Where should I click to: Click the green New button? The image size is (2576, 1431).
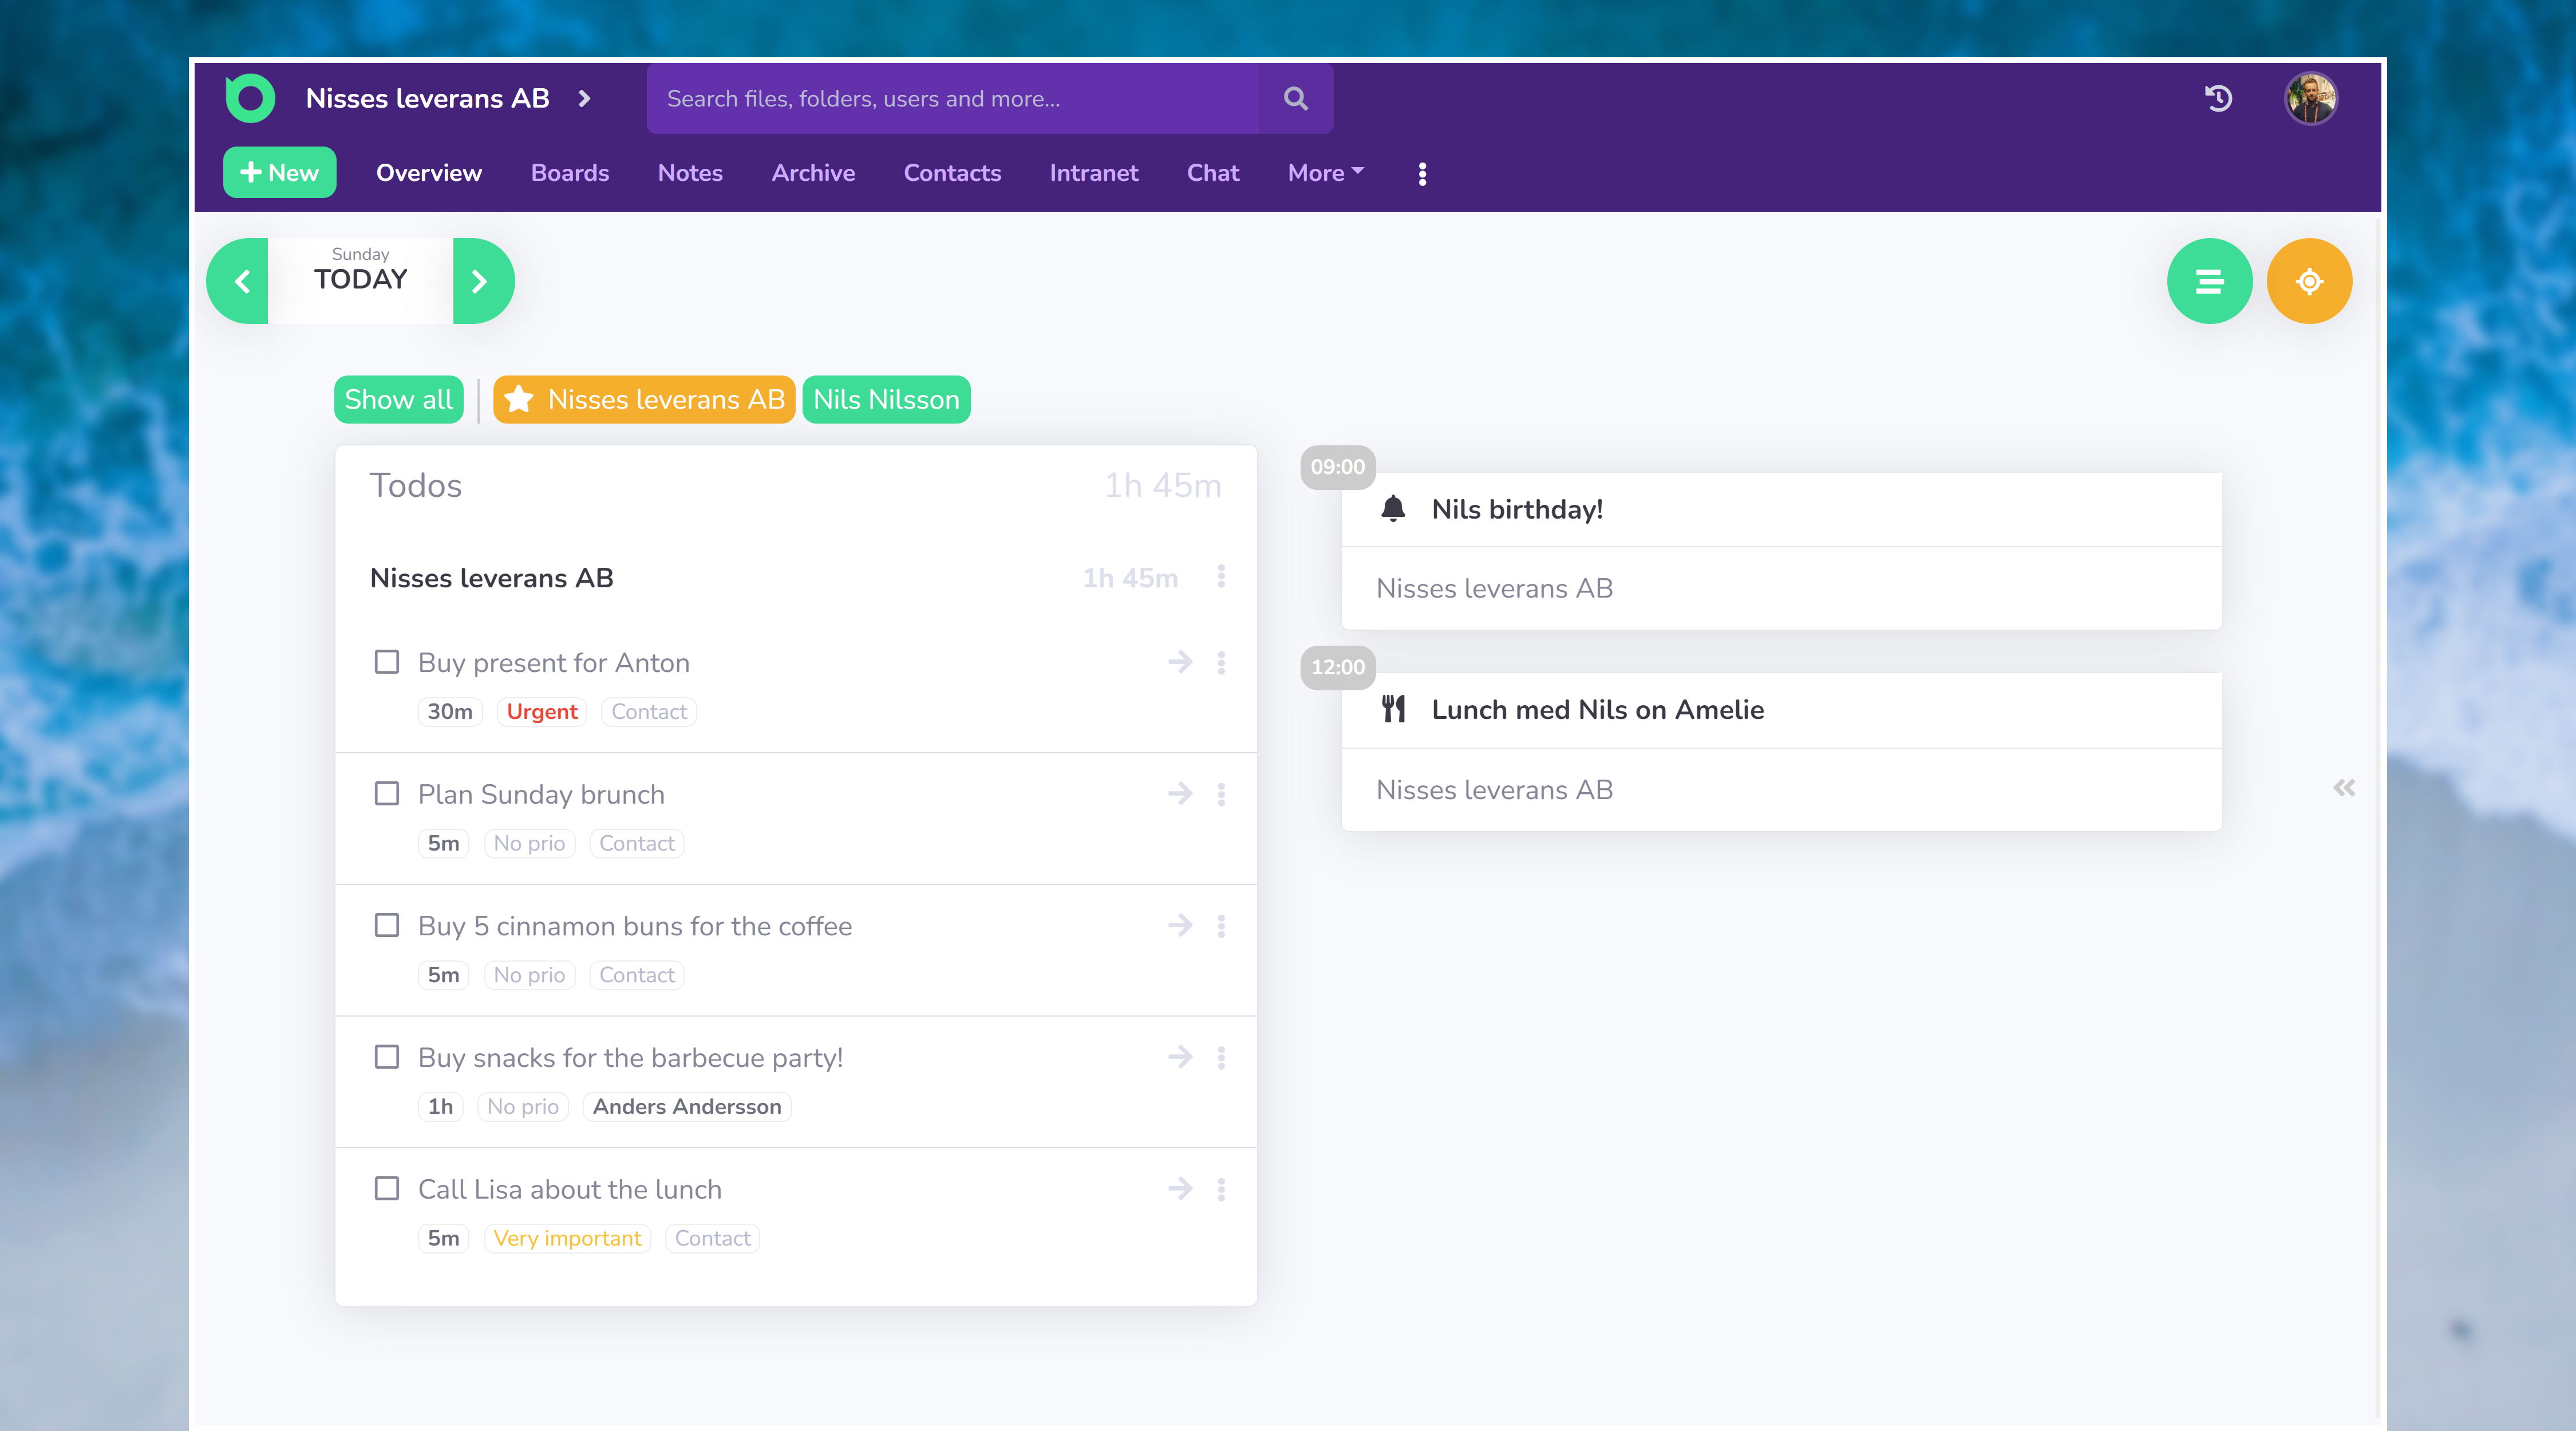(279, 173)
